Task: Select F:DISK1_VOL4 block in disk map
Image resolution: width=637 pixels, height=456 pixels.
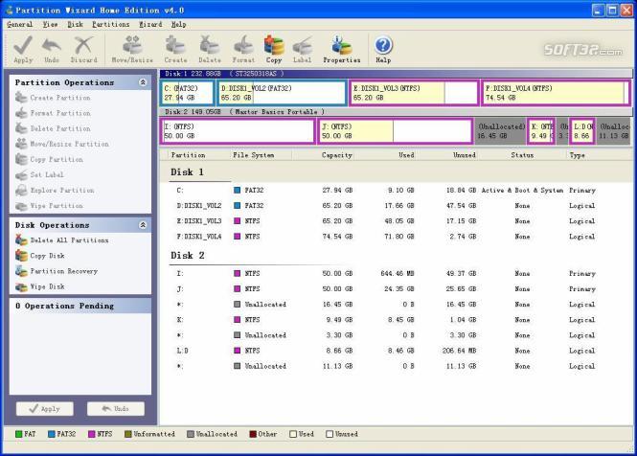Action: tap(556, 93)
